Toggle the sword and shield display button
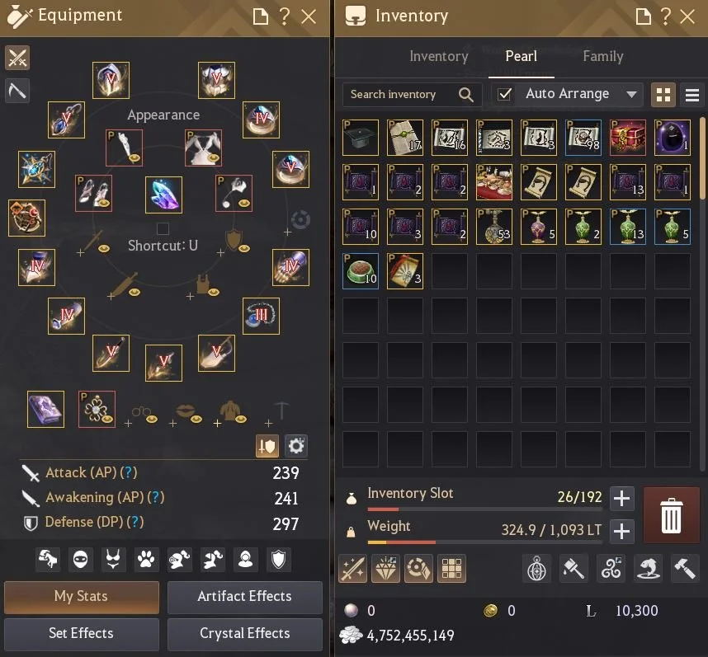Screen dimensions: 708x657 (x=267, y=446)
